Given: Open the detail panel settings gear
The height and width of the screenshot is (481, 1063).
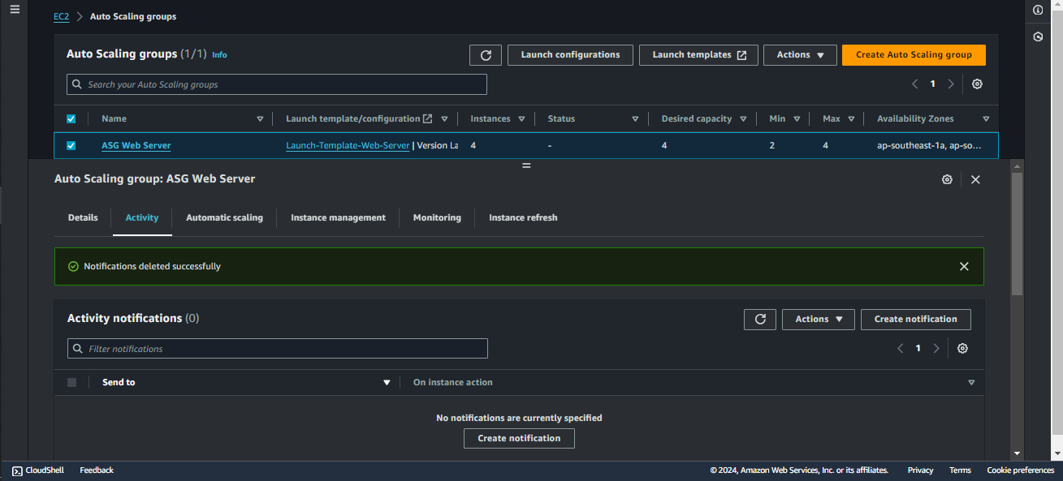Looking at the screenshot, I should click(x=947, y=179).
